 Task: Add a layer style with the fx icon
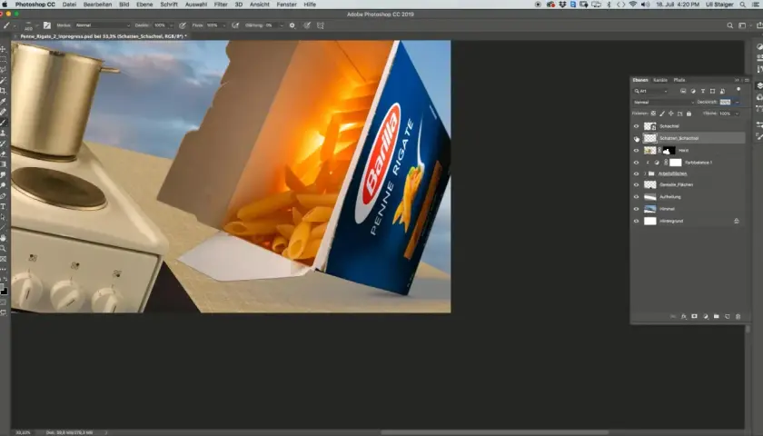point(684,316)
